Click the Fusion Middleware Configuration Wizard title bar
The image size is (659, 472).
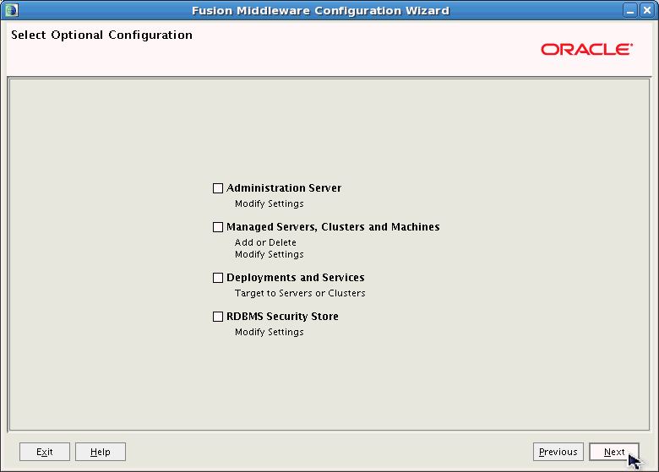[x=320, y=10]
